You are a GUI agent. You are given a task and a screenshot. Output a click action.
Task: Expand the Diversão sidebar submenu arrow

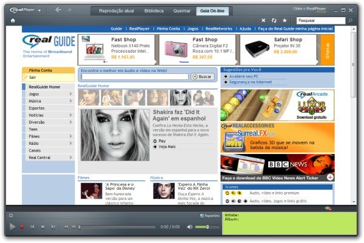71,122
